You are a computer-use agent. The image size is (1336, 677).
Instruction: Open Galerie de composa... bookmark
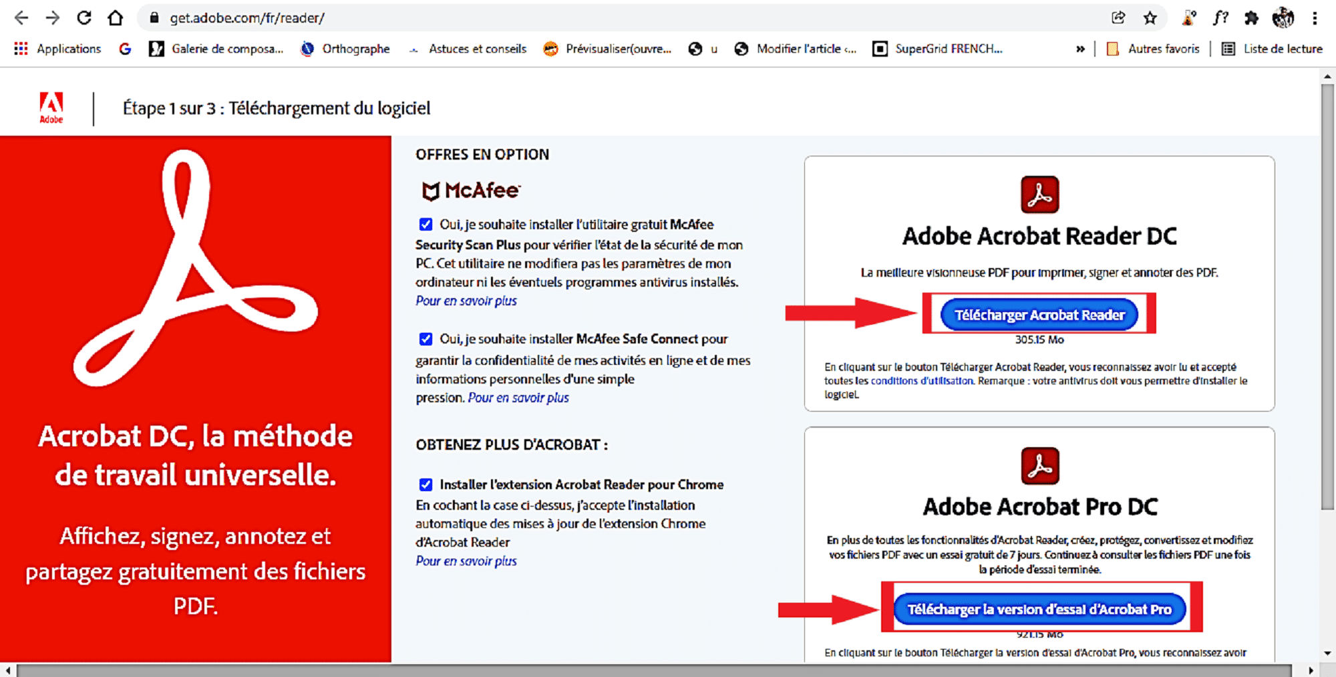[216, 49]
